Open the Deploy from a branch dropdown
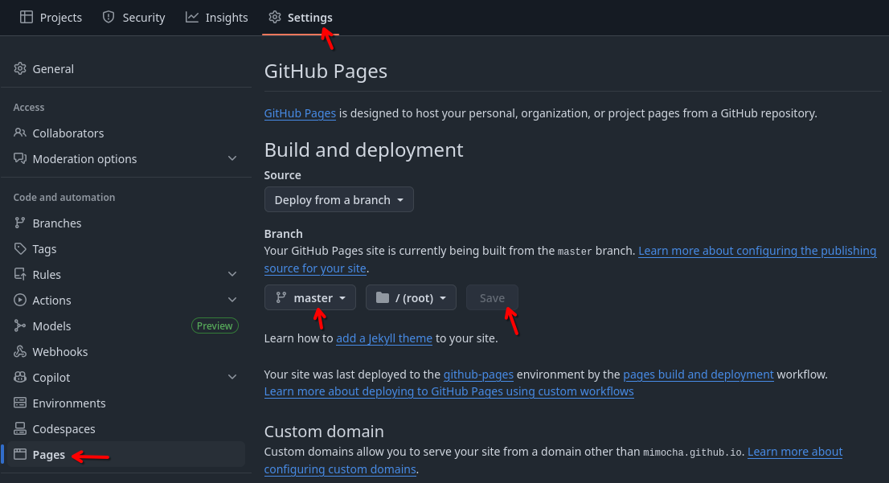 click(x=338, y=199)
